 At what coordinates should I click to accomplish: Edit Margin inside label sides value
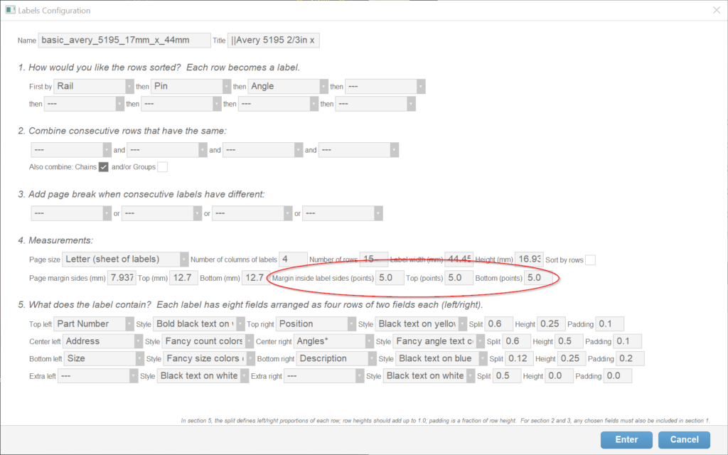(x=390, y=278)
